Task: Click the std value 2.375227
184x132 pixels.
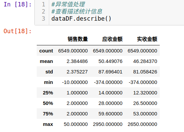Action: (77, 72)
